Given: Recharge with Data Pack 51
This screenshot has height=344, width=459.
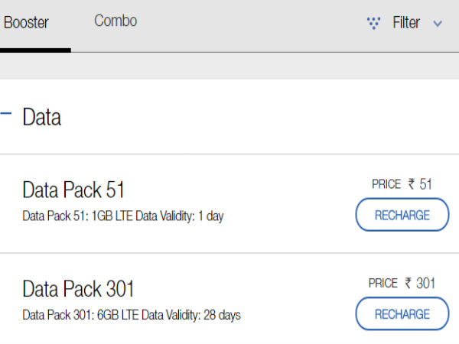Looking at the screenshot, I should (402, 215).
